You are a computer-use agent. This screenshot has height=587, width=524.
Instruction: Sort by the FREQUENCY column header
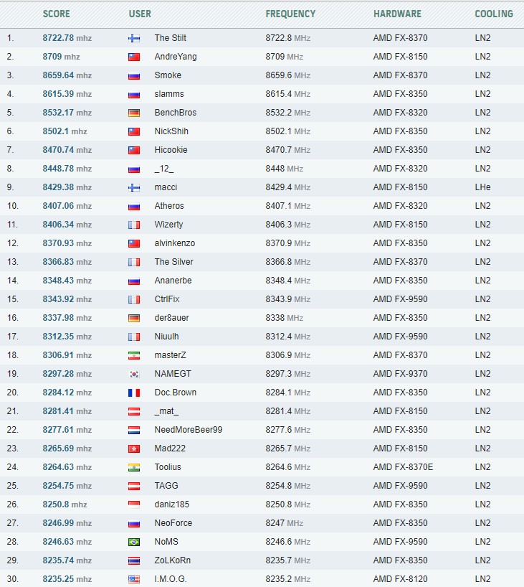click(290, 14)
